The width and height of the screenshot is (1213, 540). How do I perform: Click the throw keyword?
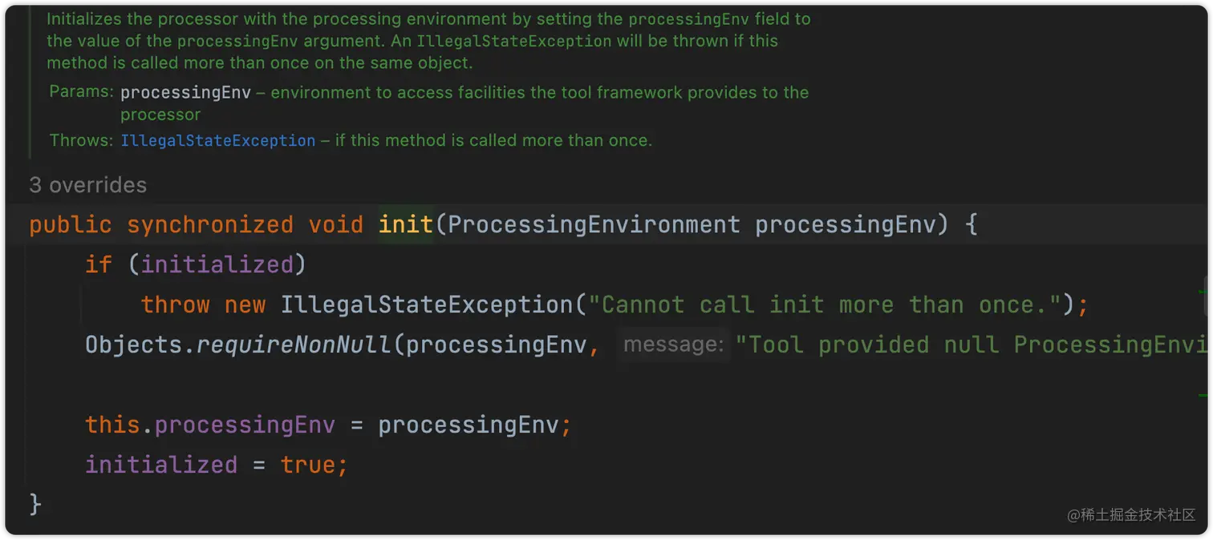pos(175,304)
